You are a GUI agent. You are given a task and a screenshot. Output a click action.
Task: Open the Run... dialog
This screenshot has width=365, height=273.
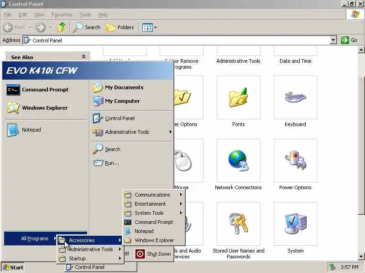pyautogui.click(x=132, y=163)
